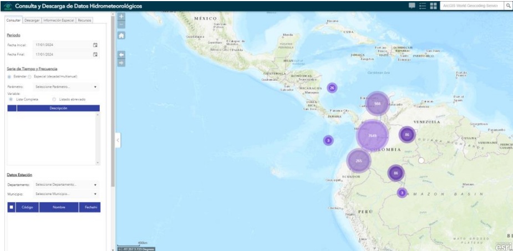Click the Descripción column header

pos(58,108)
